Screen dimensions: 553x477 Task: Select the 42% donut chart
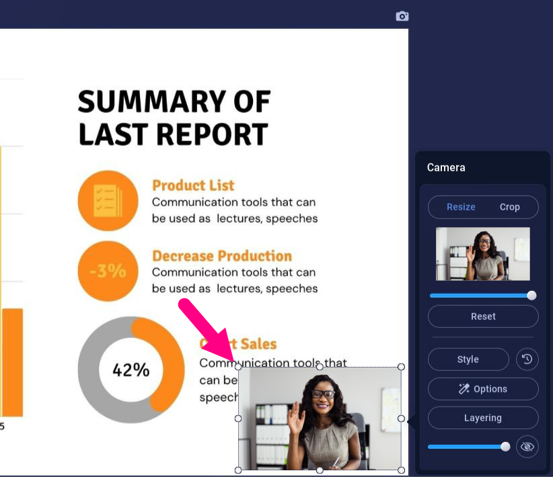click(x=131, y=370)
